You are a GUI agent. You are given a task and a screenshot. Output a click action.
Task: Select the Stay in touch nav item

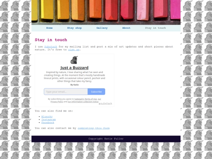(x=155, y=28)
